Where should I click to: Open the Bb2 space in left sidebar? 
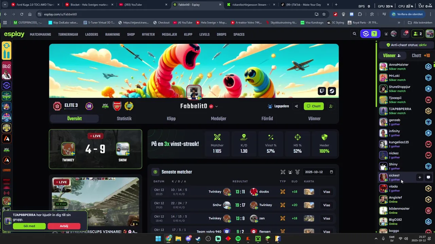(6, 70)
